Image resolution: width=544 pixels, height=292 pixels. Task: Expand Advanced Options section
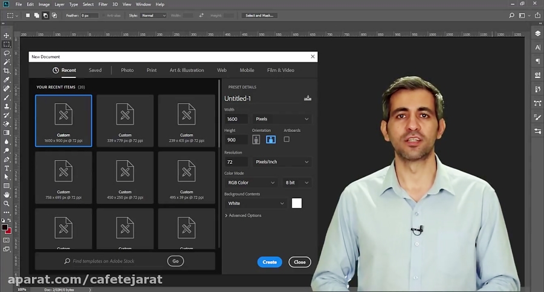tap(243, 215)
